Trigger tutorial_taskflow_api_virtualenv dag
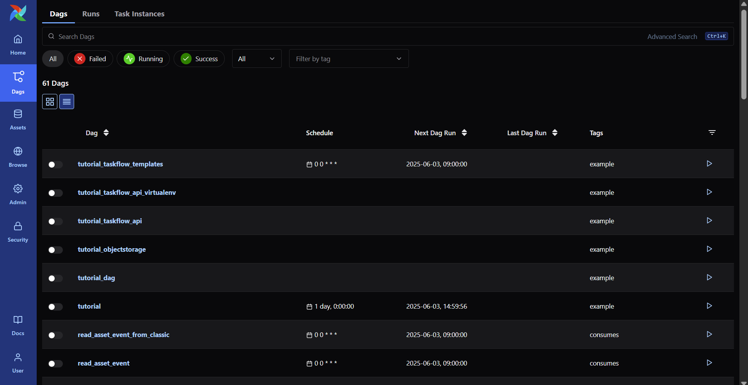Viewport: 748px width, 385px height. 709,192
